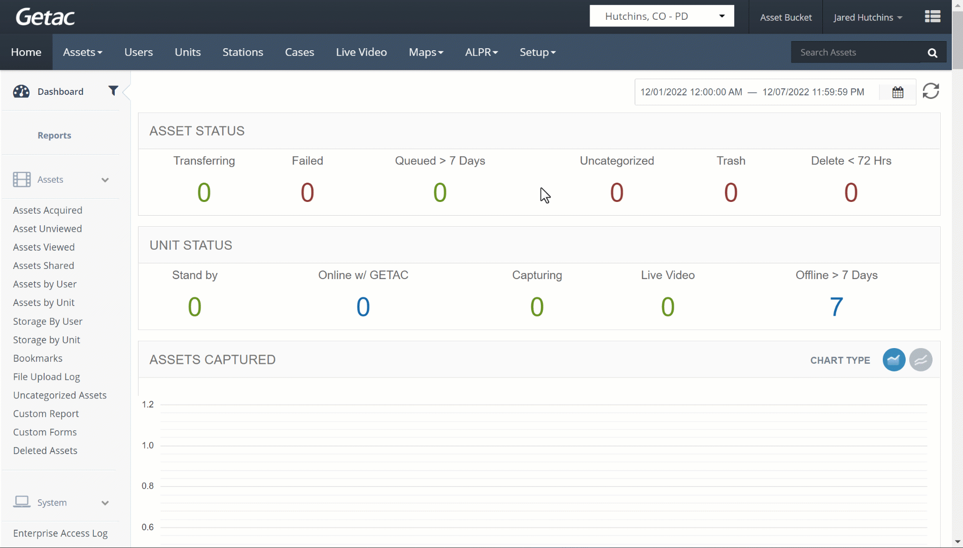
Task: Open the Uncategorized Assets report
Action: tap(60, 395)
